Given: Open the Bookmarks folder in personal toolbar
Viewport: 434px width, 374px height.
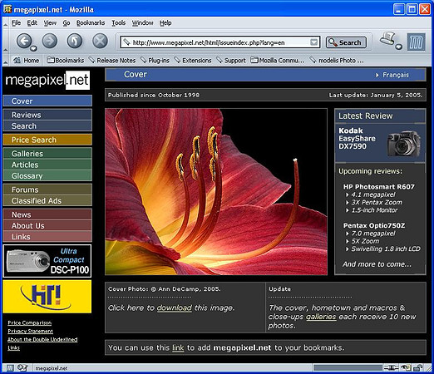Looking at the screenshot, I should (66, 60).
